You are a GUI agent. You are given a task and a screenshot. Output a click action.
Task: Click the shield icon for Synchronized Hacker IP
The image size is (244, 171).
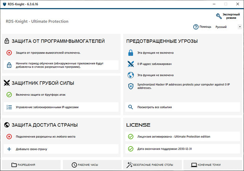[131, 86]
